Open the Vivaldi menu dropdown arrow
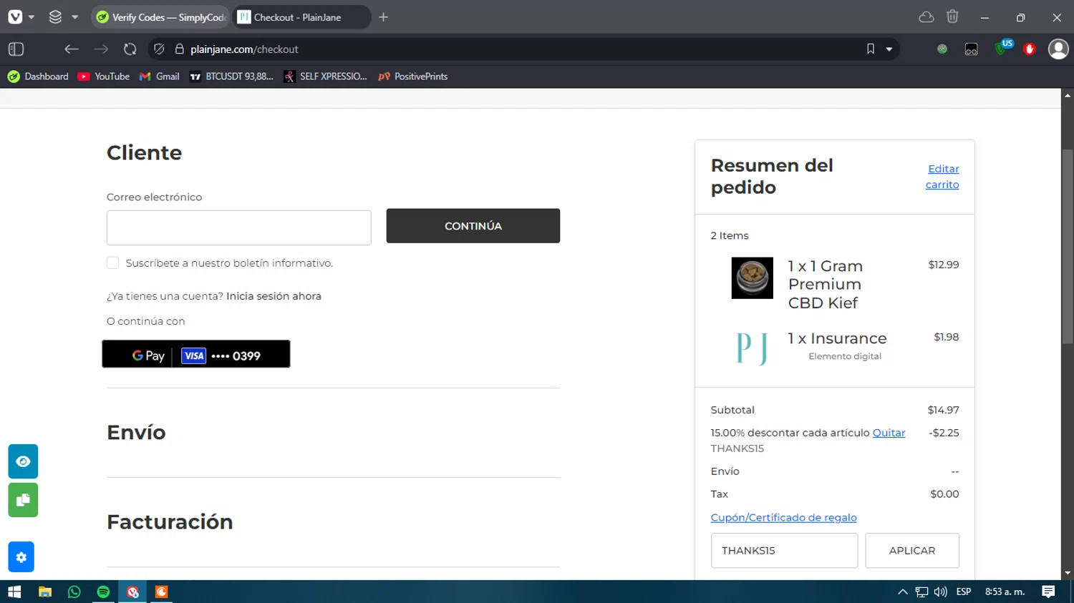 click(x=32, y=17)
